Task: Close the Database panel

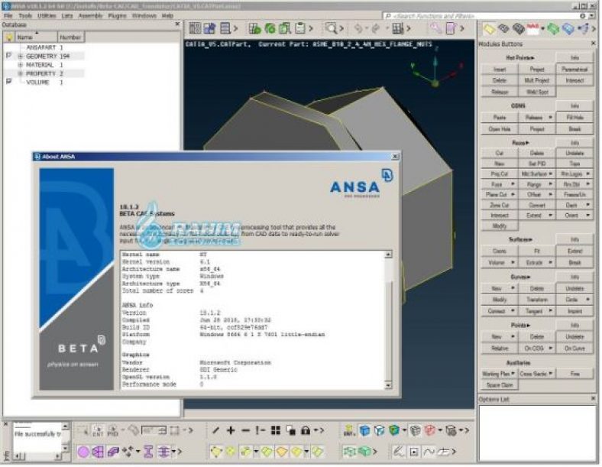Action: tap(177, 24)
